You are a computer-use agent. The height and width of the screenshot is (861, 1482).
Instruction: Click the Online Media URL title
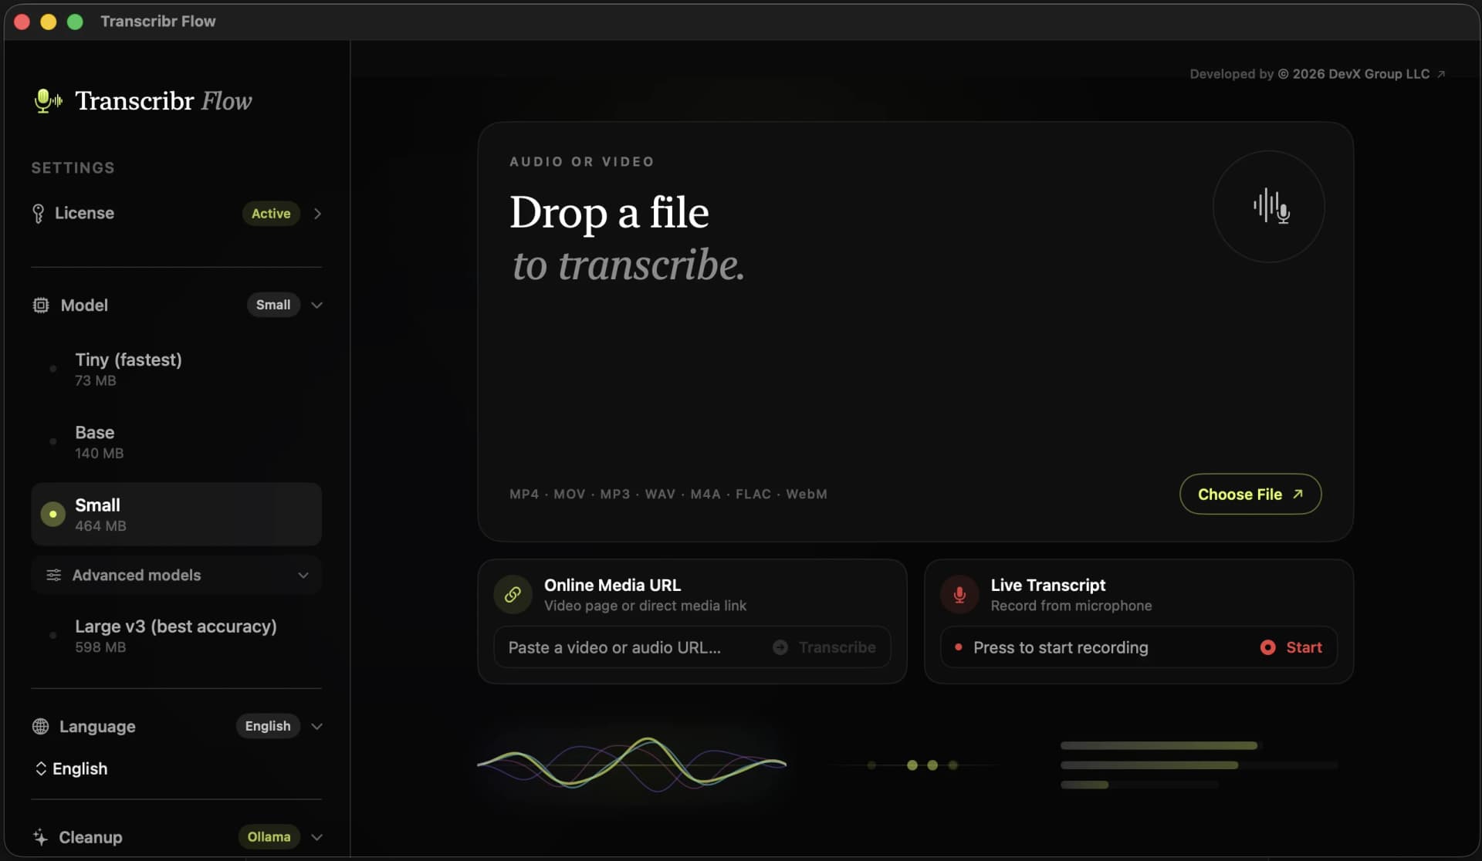point(612,585)
